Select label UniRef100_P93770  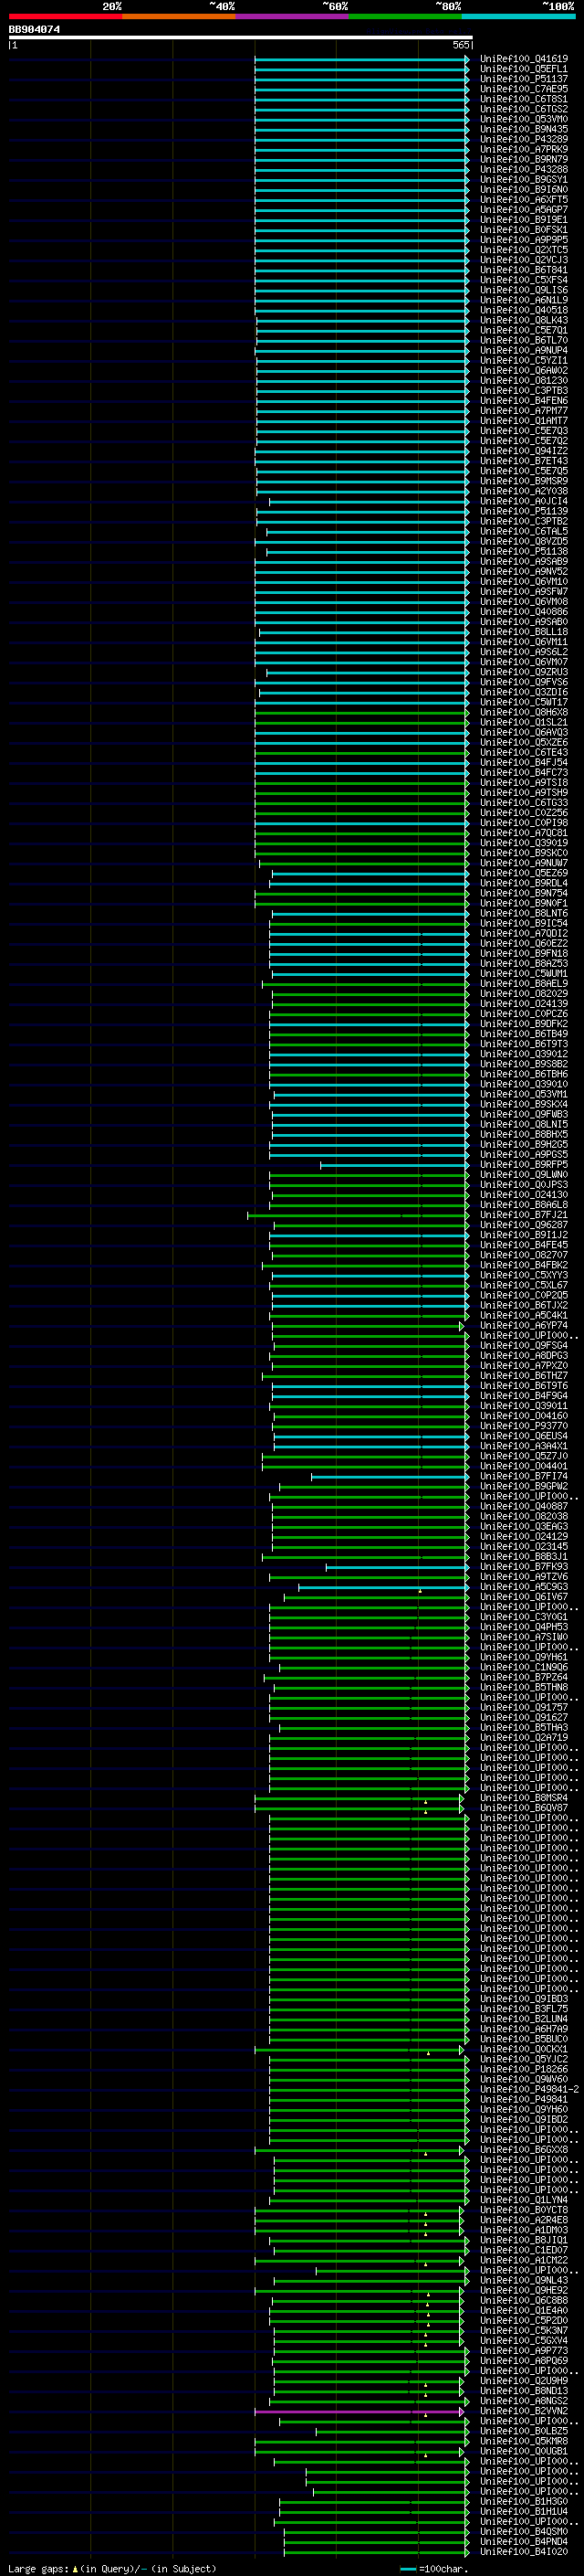523,1426
